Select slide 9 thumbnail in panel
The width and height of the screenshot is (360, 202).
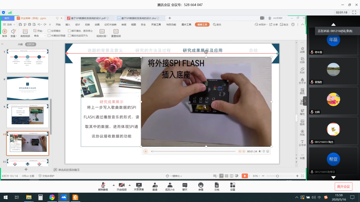28,115
